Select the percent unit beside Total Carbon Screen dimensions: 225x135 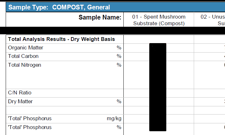point(119,56)
